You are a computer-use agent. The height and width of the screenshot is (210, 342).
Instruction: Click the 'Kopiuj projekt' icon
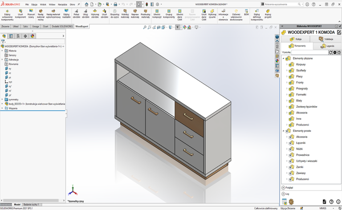tap(268, 11)
